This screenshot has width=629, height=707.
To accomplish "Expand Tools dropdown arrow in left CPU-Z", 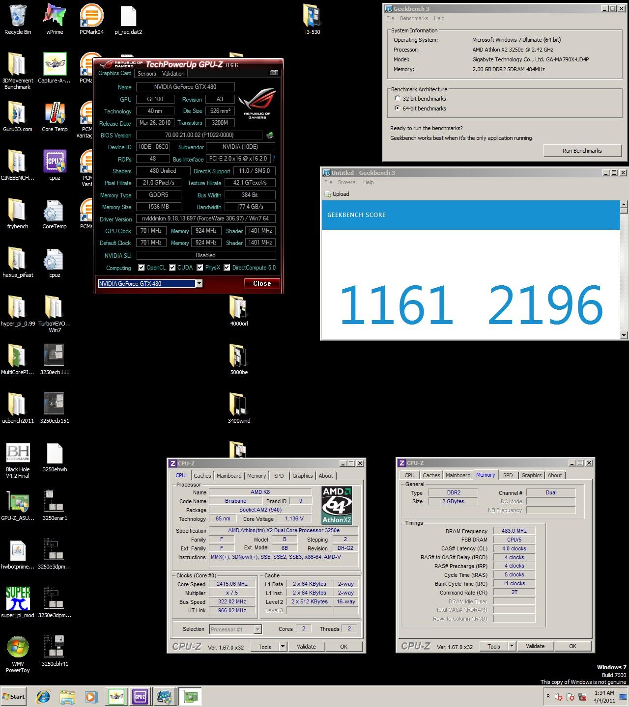I will (283, 647).
